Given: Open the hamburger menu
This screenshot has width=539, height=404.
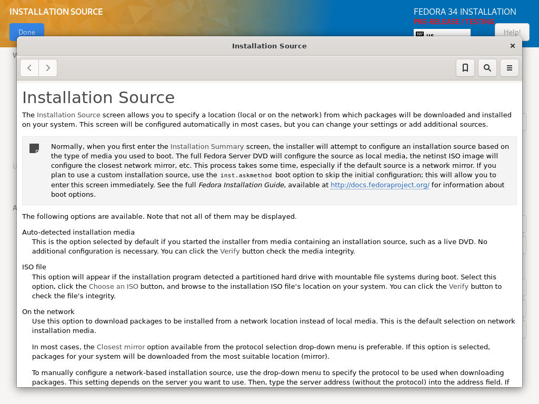Looking at the screenshot, I should 509,68.
